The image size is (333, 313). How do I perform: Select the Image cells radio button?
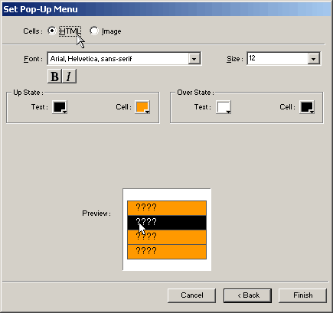[94, 31]
